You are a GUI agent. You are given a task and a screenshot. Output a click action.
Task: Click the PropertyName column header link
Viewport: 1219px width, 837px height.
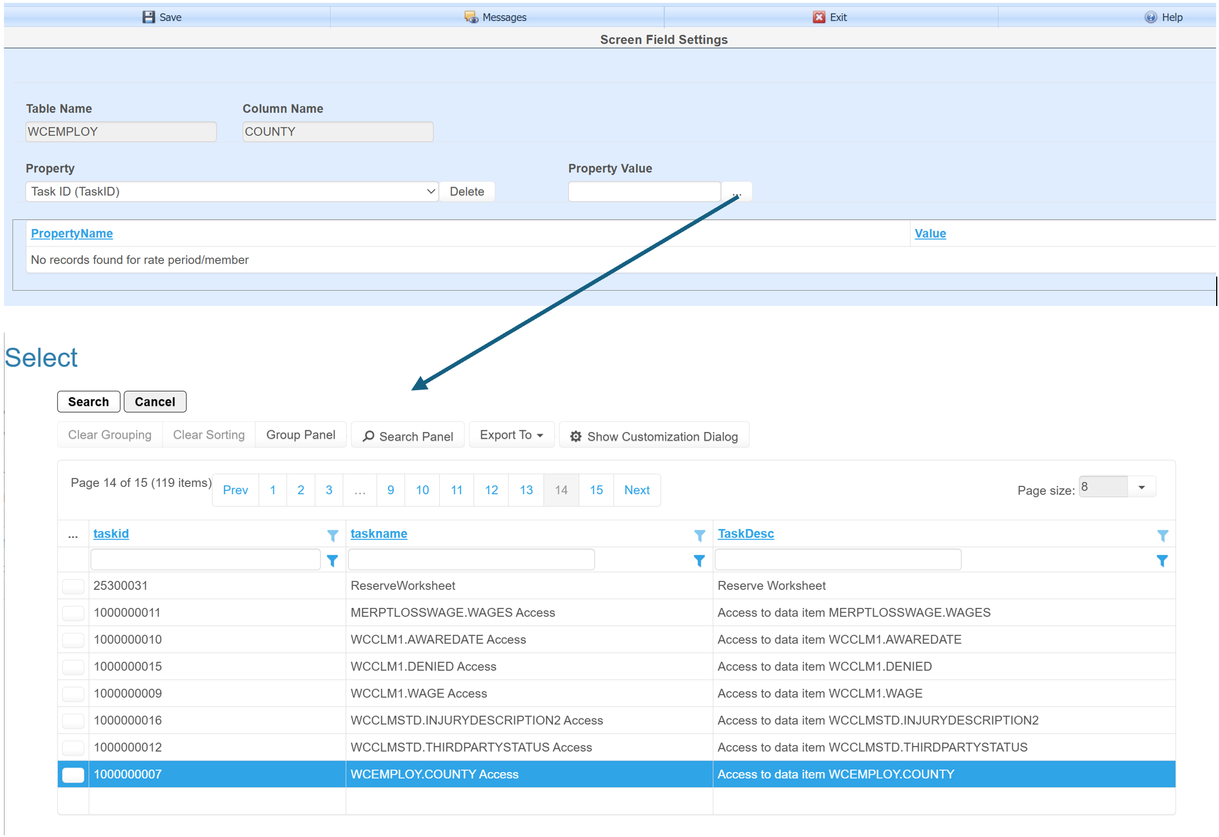72,234
